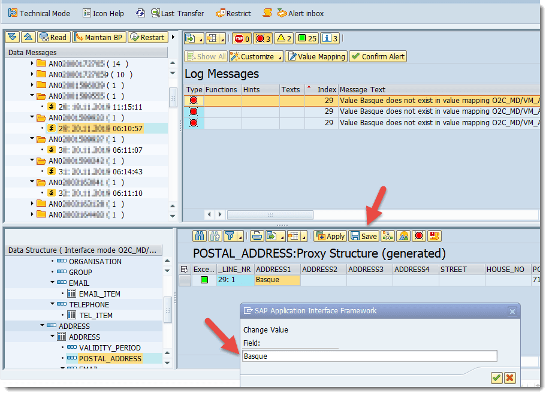
Task: Open the export dropdown in log toolbar
Action: [194, 38]
